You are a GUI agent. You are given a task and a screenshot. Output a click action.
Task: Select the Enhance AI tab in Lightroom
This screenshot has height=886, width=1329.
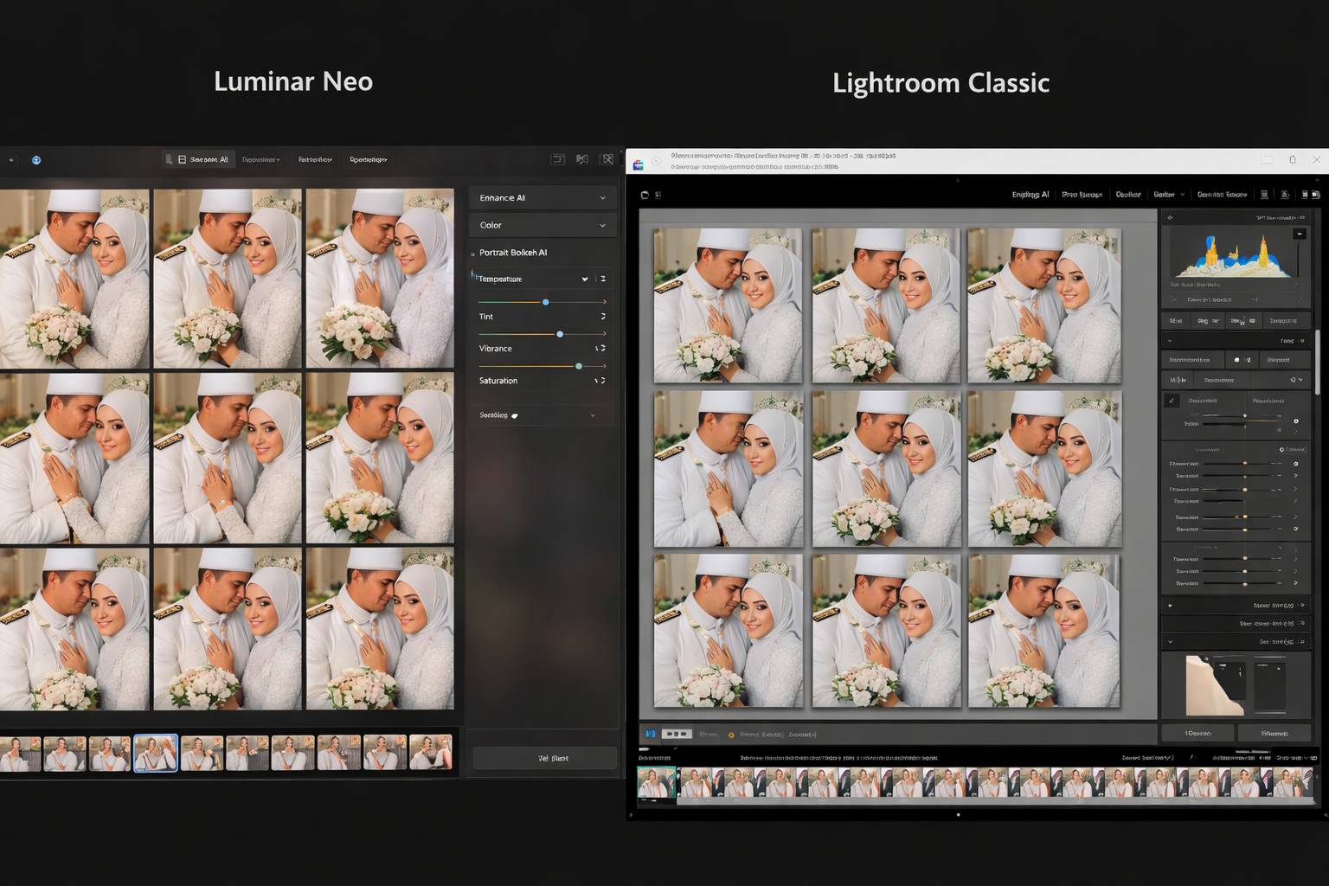click(1030, 195)
